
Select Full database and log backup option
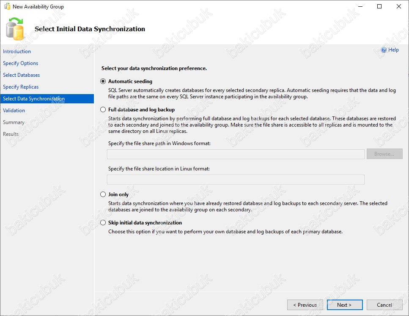pos(103,110)
